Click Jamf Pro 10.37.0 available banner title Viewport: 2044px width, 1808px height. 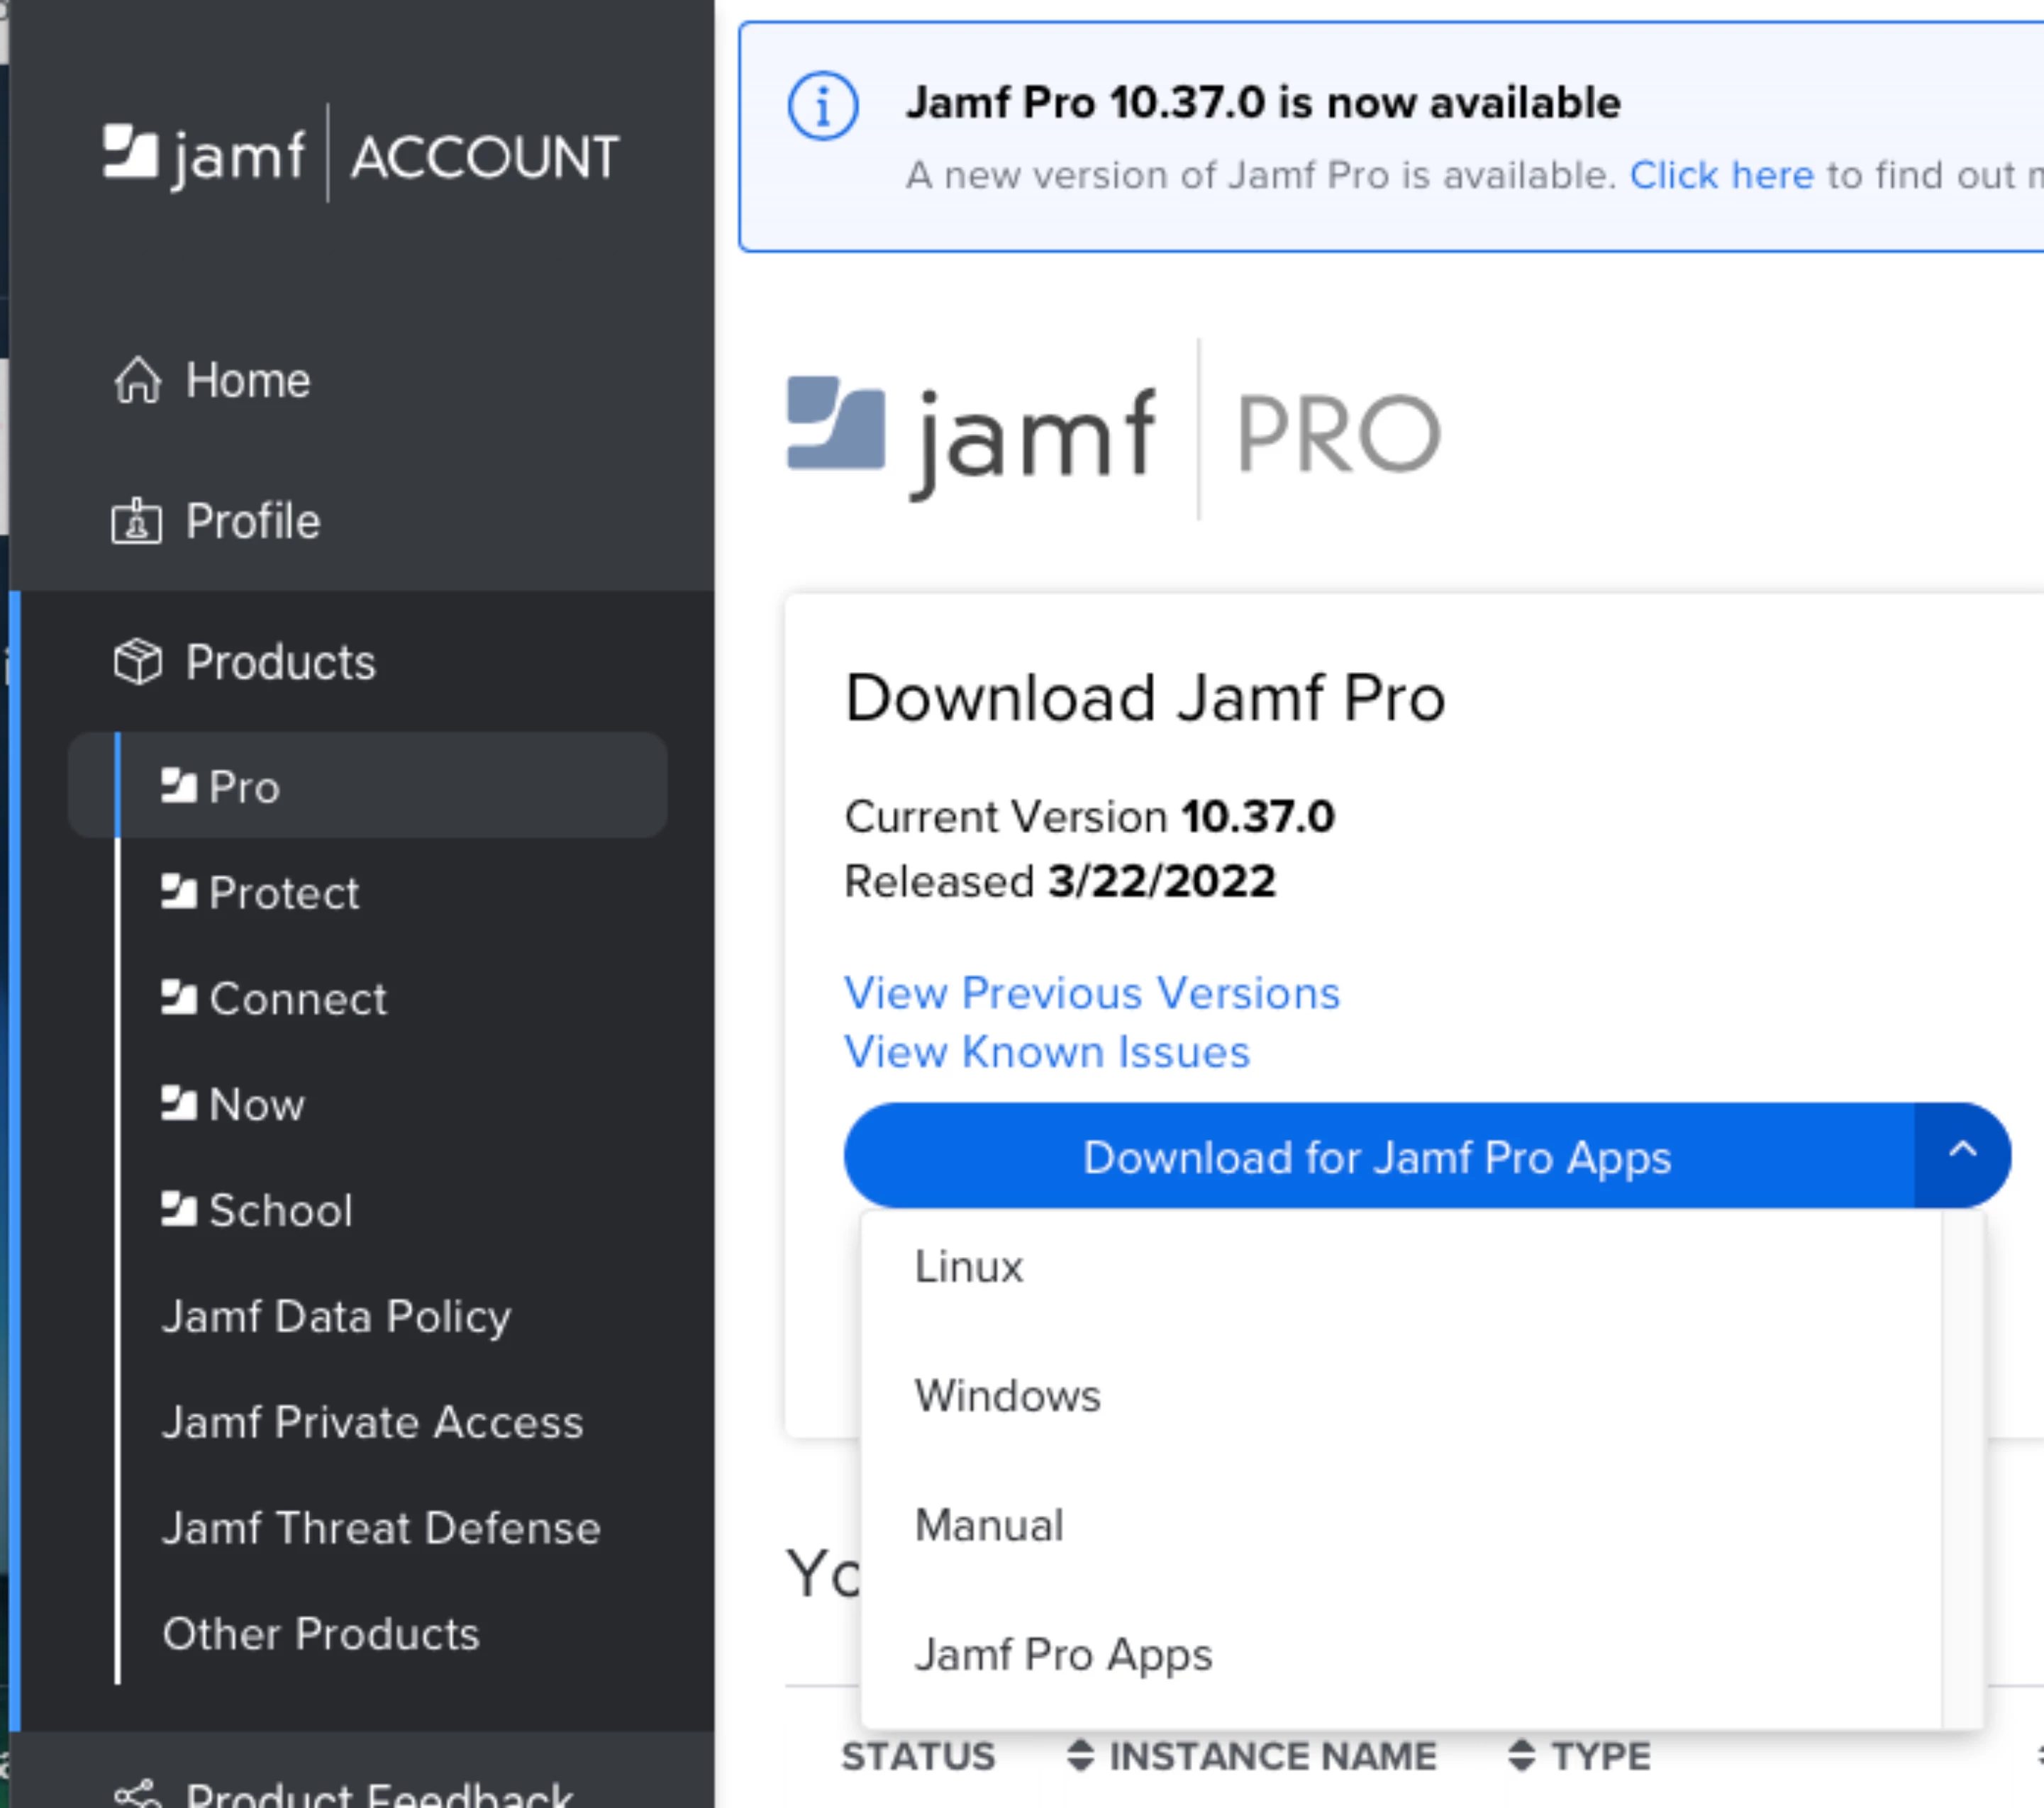coord(1263,103)
